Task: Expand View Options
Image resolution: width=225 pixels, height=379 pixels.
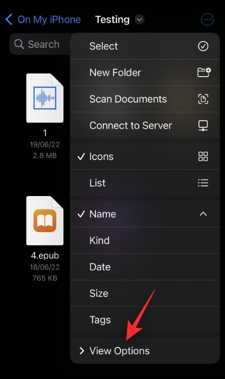Action: click(145, 351)
